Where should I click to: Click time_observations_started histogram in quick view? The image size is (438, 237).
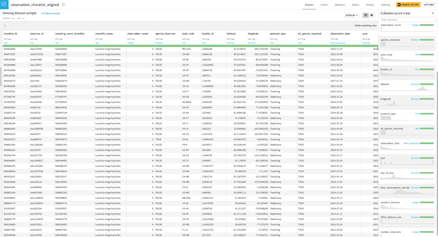click(x=407, y=192)
